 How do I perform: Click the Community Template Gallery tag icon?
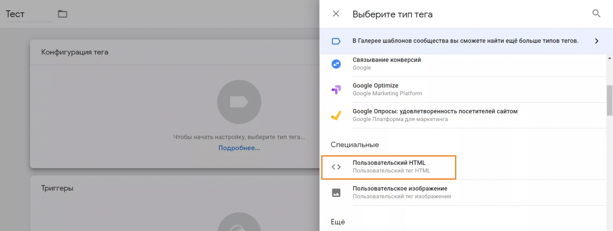click(x=336, y=41)
